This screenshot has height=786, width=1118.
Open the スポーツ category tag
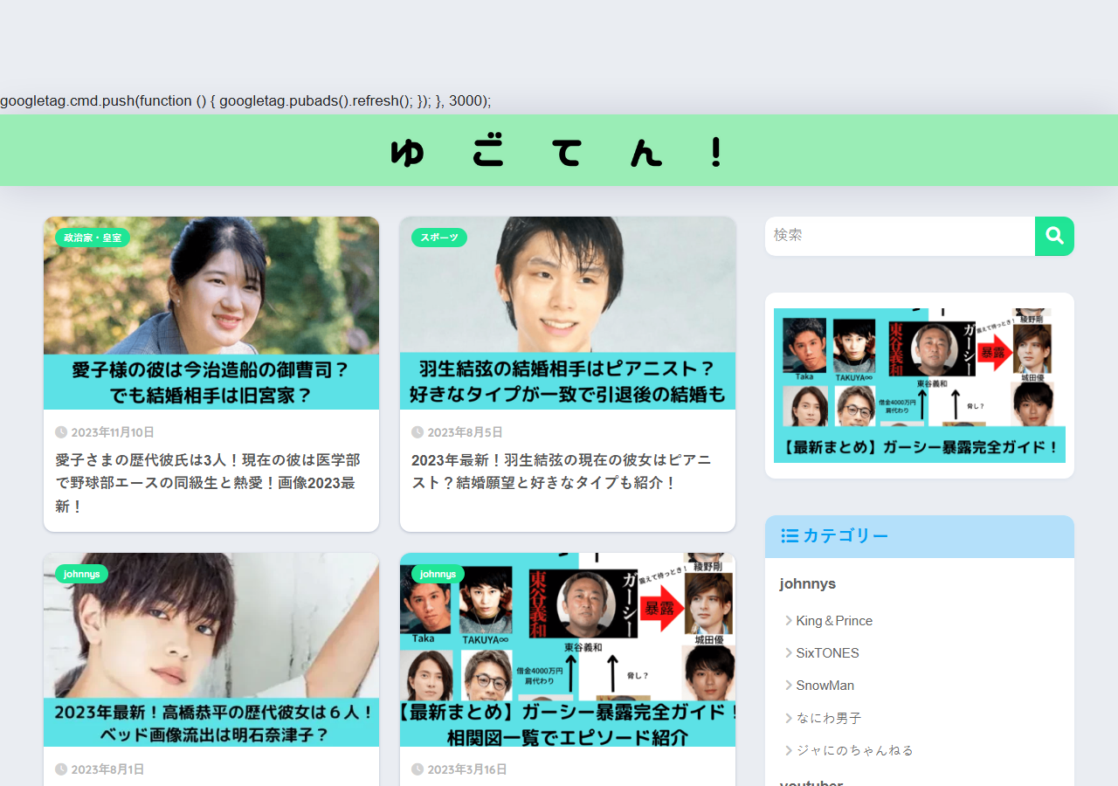point(439,238)
